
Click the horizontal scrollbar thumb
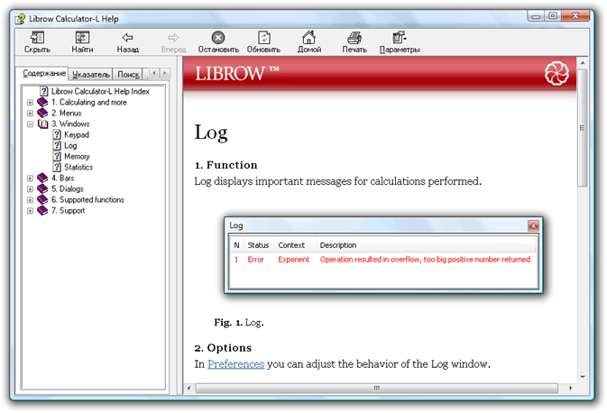[x=377, y=388]
